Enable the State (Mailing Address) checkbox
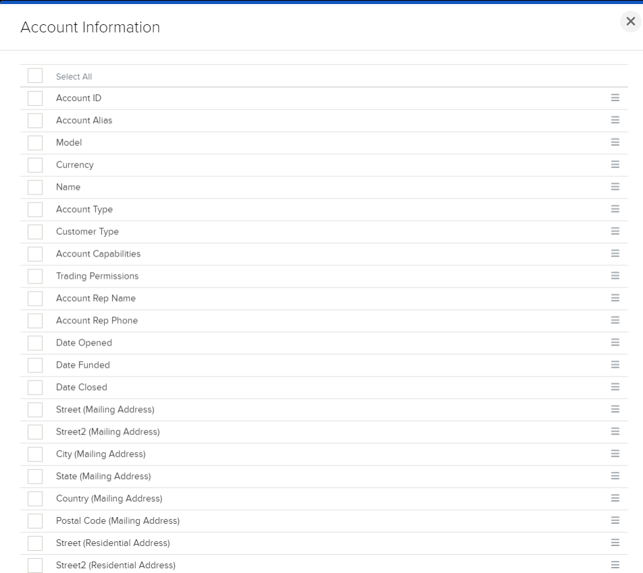The height and width of the screenshot is (573, 643). [35, 476]
